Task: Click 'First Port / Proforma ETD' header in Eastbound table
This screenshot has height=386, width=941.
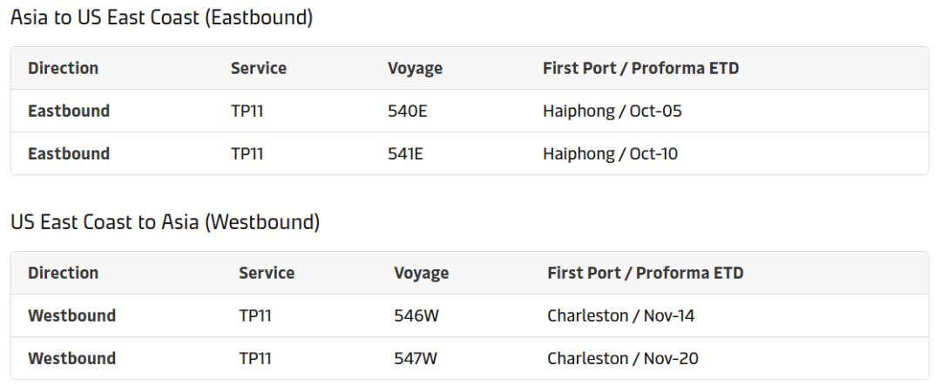Action: pos(640,68)
